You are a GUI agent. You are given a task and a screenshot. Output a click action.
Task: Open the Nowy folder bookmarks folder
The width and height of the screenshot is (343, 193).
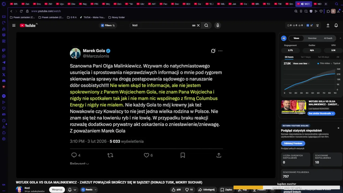pyautogui.click(x=117, y=17)
